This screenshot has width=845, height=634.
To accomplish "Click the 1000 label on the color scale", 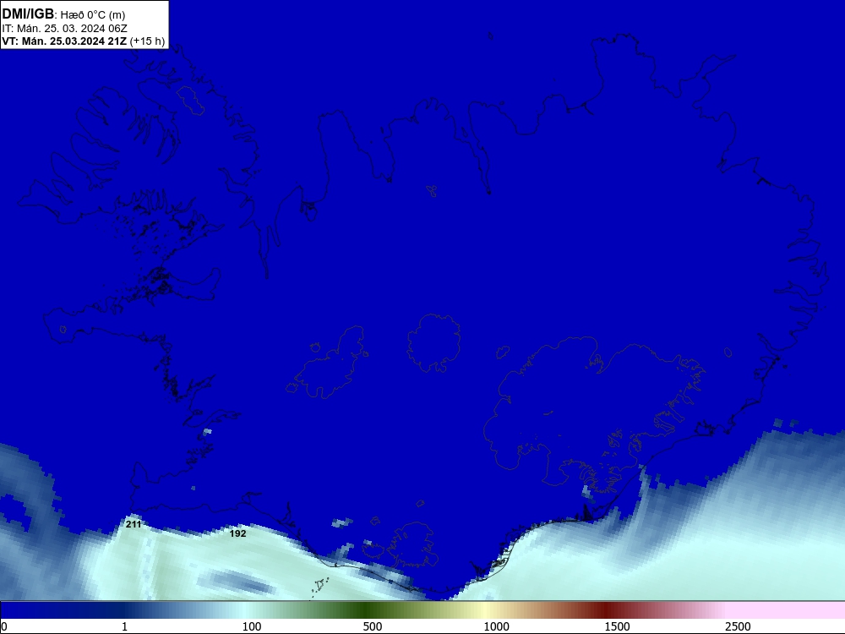I will (x=496, y=626).
